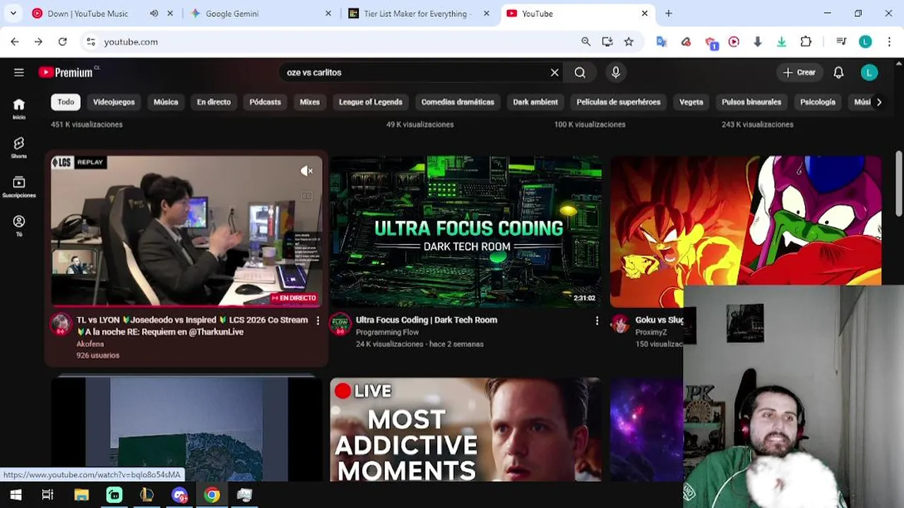Open Programming Flow channel avatar
This screenshot has width=904, height=508.
tap(340, 323)
